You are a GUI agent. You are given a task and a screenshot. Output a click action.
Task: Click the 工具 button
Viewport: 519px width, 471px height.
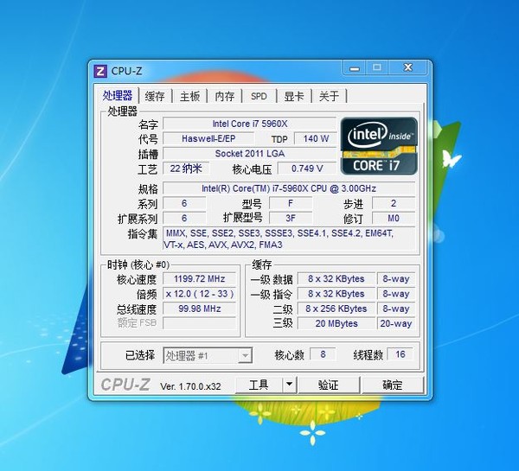click(x=259, y=385)
